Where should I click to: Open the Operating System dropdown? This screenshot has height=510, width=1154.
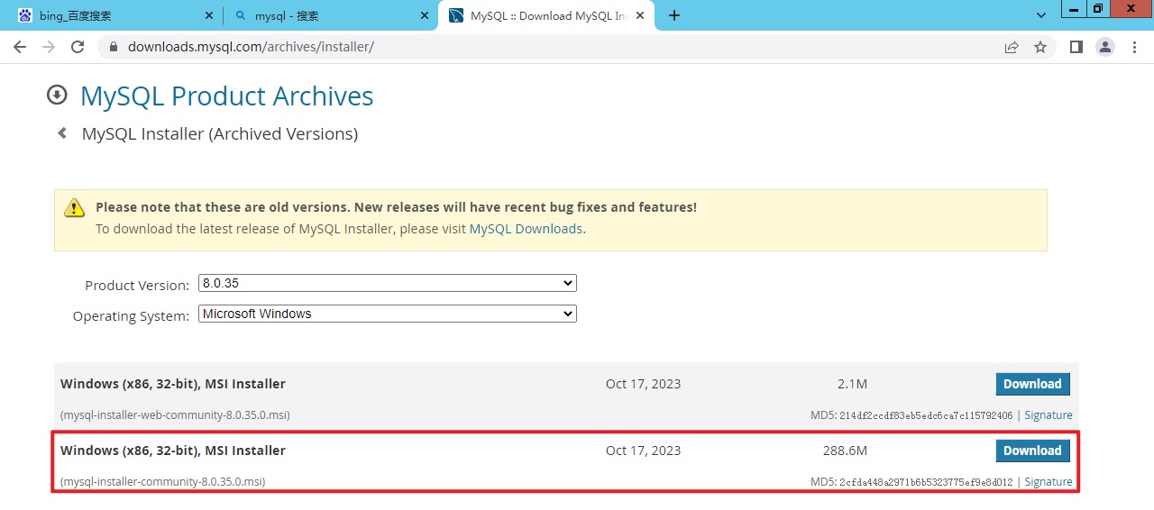click(x=388, y=314)
